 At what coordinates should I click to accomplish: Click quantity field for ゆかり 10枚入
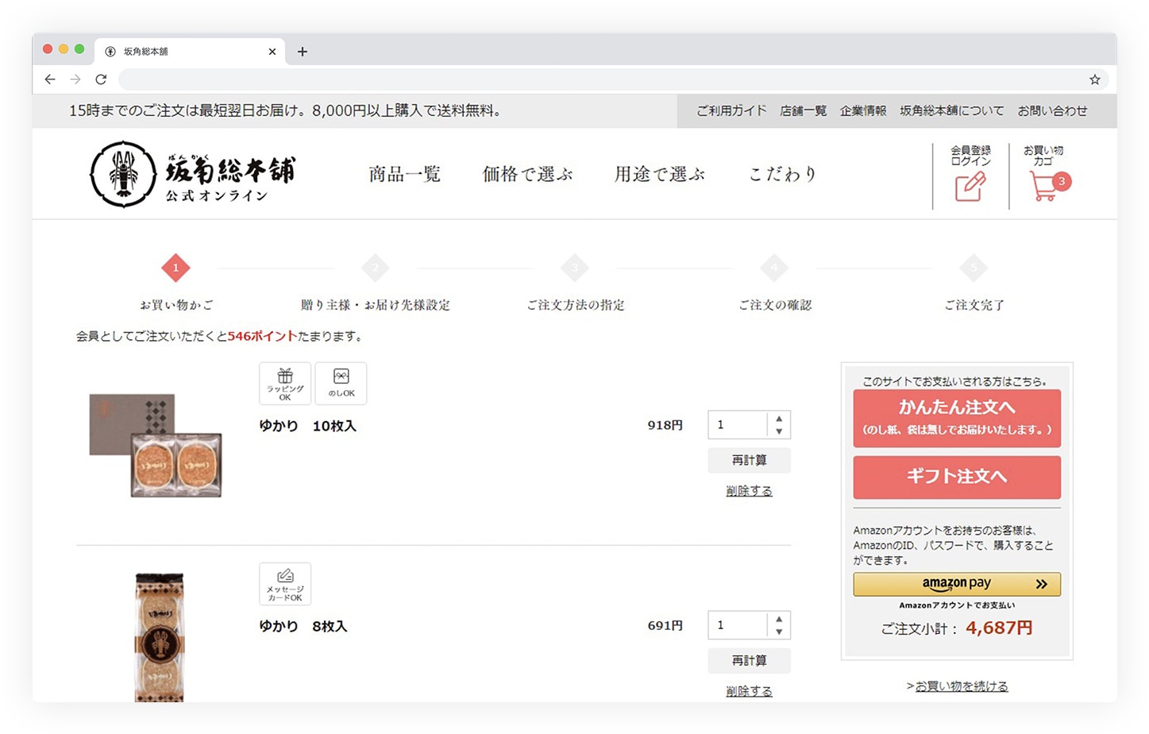[x=738, y=425]
